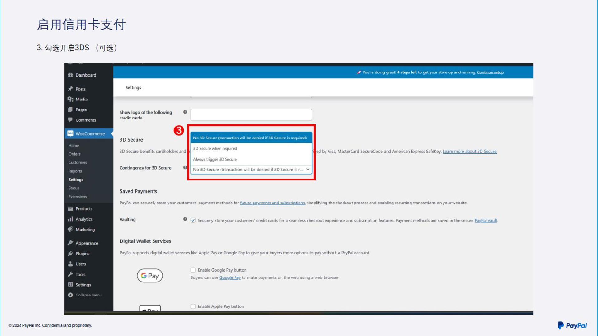Screen dimensions: 598x336
Task: Select Always trigger 3D Secure option
Action: point(251,159)
